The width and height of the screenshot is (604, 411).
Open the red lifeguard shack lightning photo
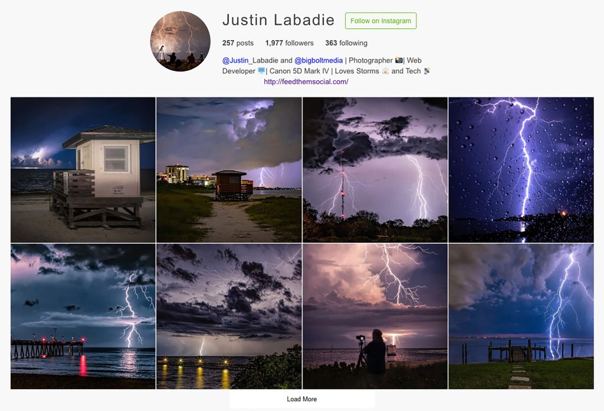(229, 169)
